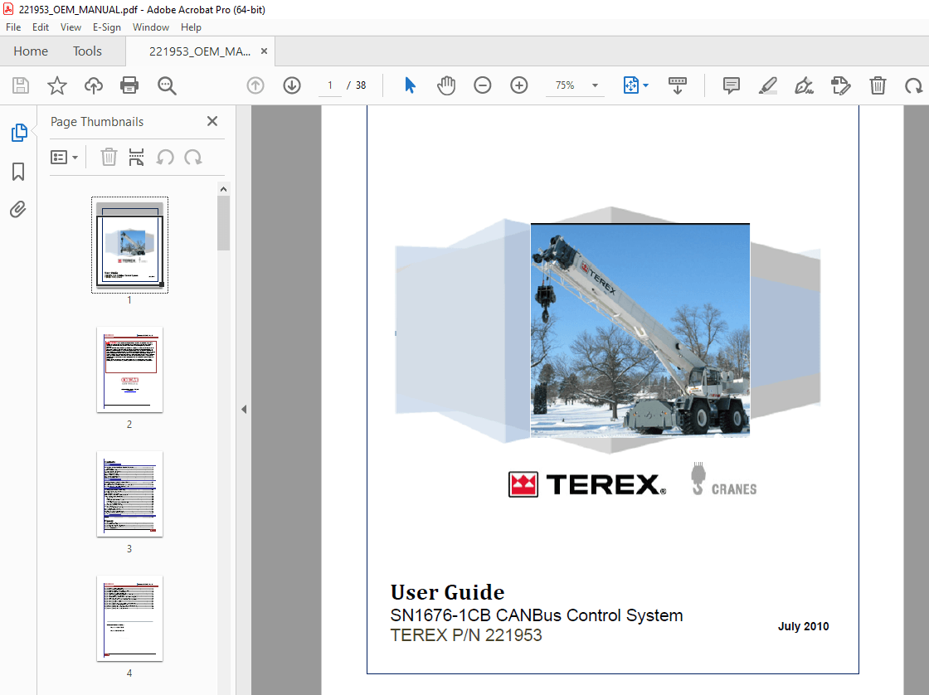Open the Page Thumbnails panel icon
929x695 pixels.
tap(18, 132)
